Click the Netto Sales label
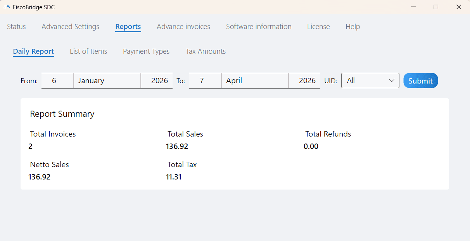The image size is (470, 241). [49, 164]
